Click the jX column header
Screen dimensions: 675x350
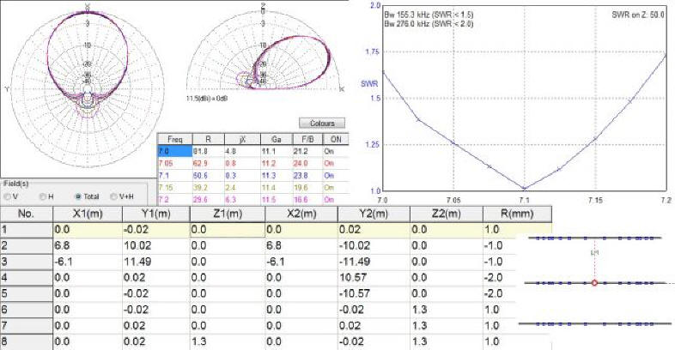coord(242,139)
